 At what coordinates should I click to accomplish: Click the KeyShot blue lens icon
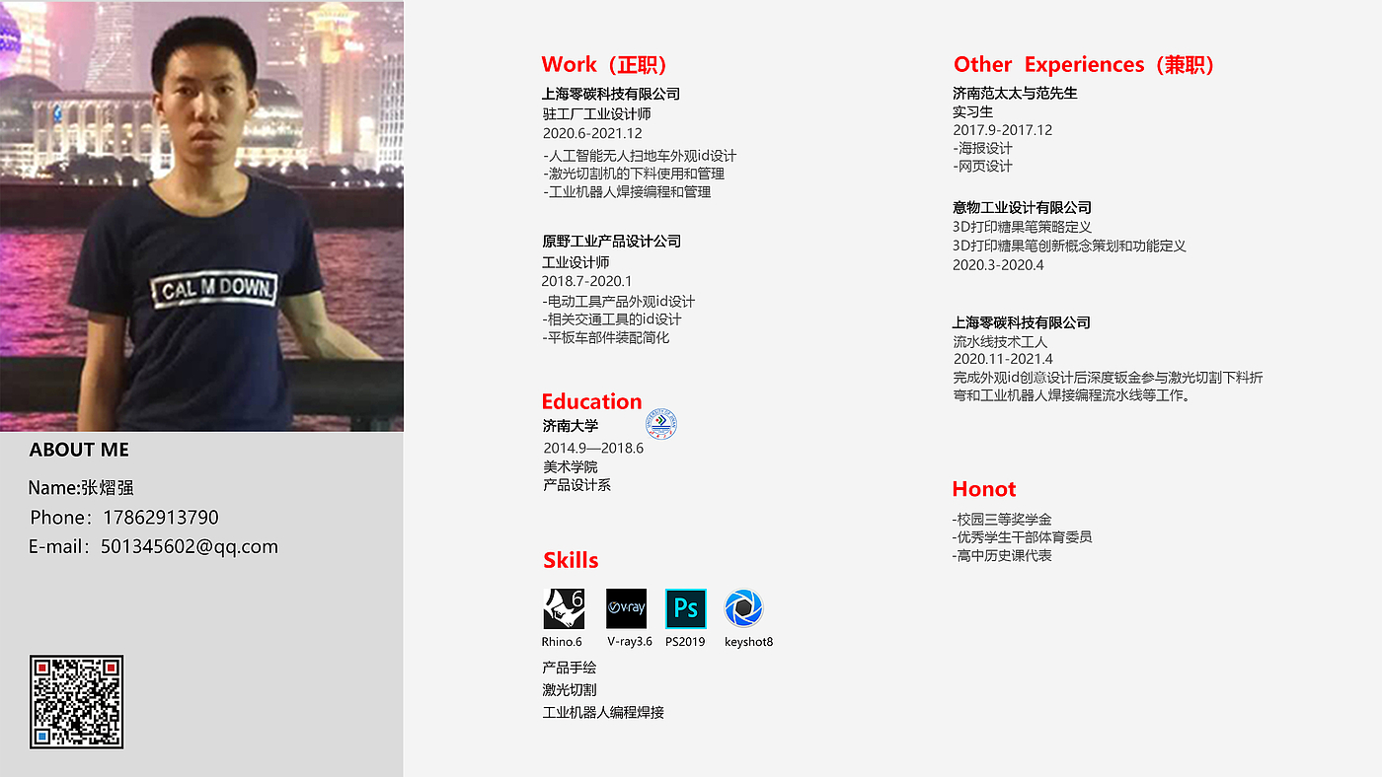coord(743,608)
